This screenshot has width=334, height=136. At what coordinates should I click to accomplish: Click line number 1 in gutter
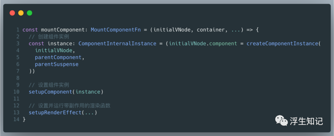pos(18,30)
